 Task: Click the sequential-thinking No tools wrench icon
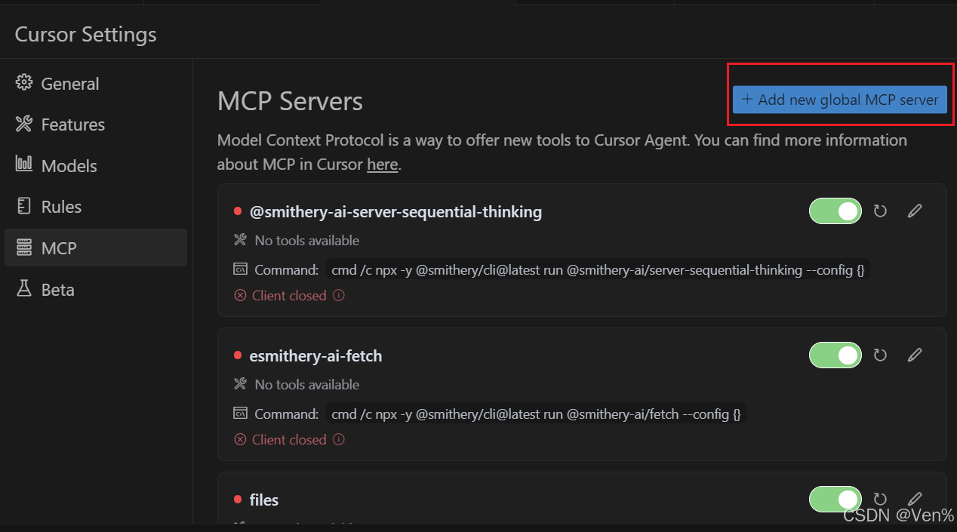[241, 240]
